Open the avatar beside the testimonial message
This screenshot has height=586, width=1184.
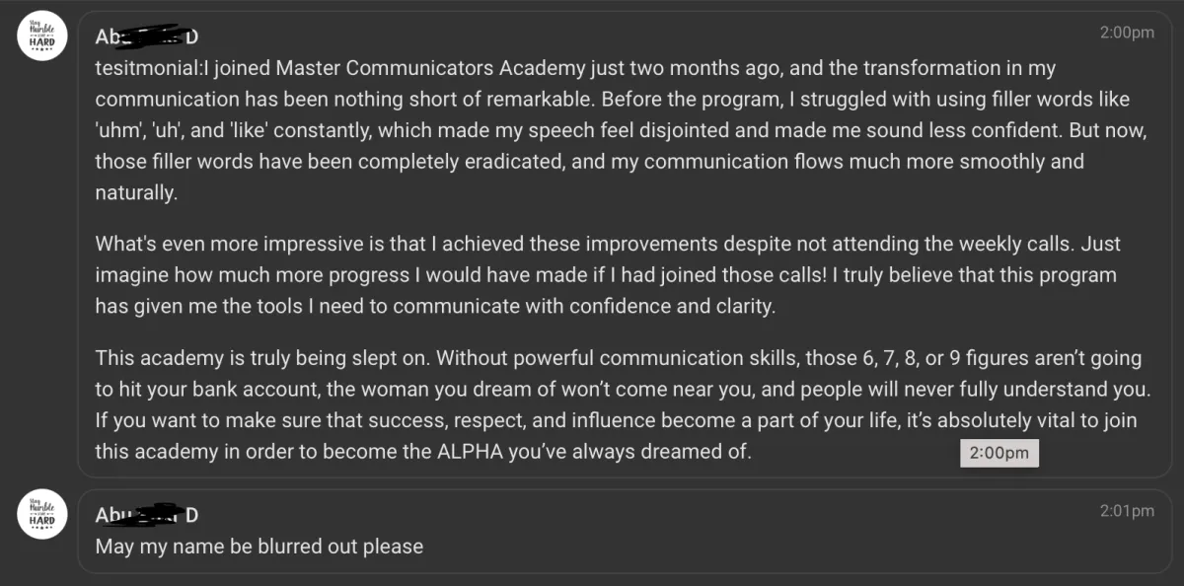42,37
